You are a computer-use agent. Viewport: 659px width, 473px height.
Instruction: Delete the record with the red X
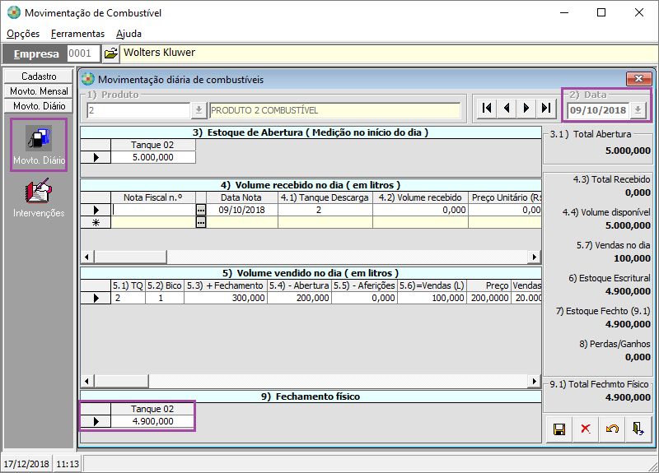click(x=586, y=429)
